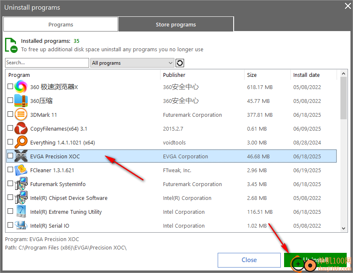The width and height of the screenshot is (353, 273).
Task: Click in the Search input field
Action: pyautogui.click(x=47, y=63)
